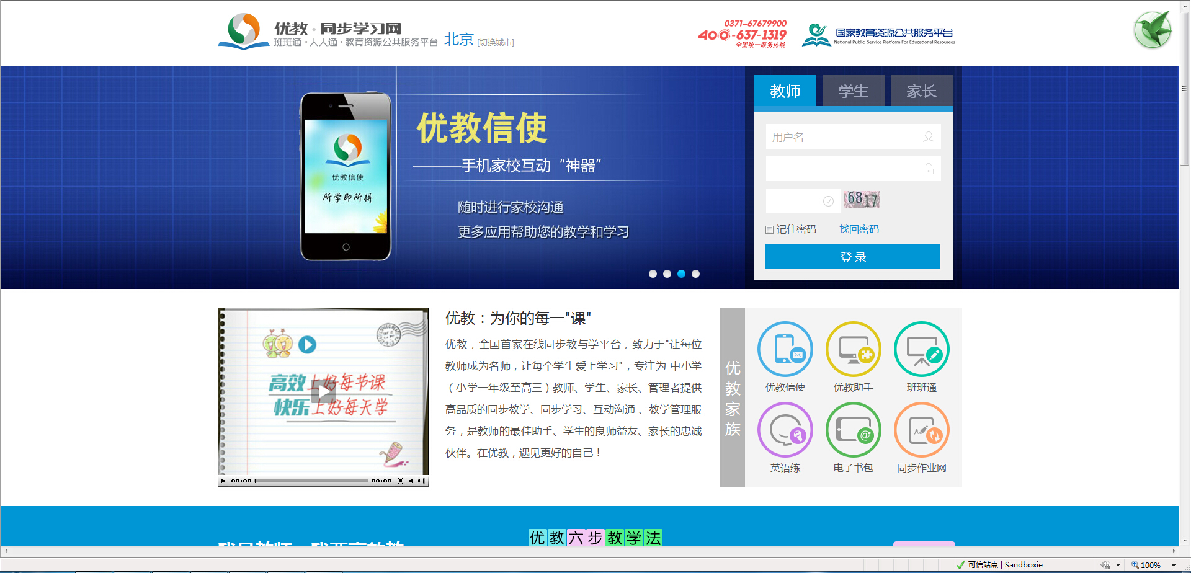Click the 班班通 circle icon
The width and height of the screenshot is (1191, 573).
921,349
